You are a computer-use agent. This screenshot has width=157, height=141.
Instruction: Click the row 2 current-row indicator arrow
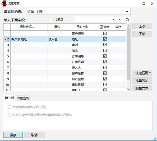[x=5, y=39]
